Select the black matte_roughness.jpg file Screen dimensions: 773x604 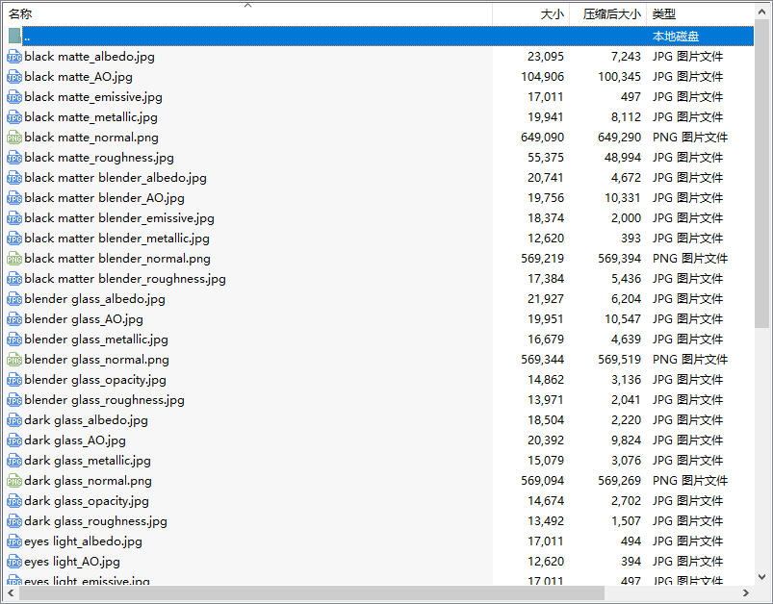99,158
